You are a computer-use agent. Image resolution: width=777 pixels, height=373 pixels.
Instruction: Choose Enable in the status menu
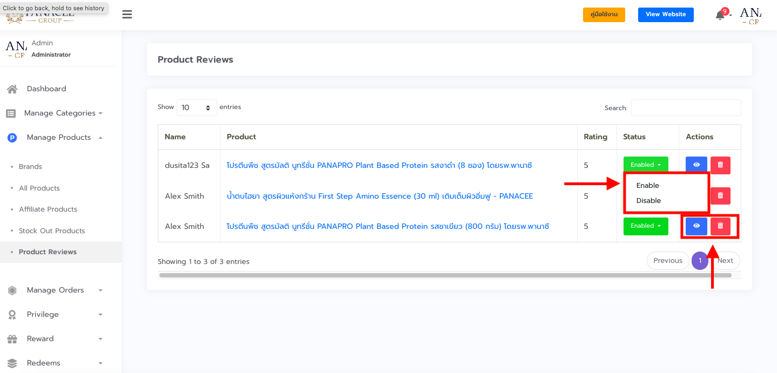pyautogui.click(x=647, y=186)
